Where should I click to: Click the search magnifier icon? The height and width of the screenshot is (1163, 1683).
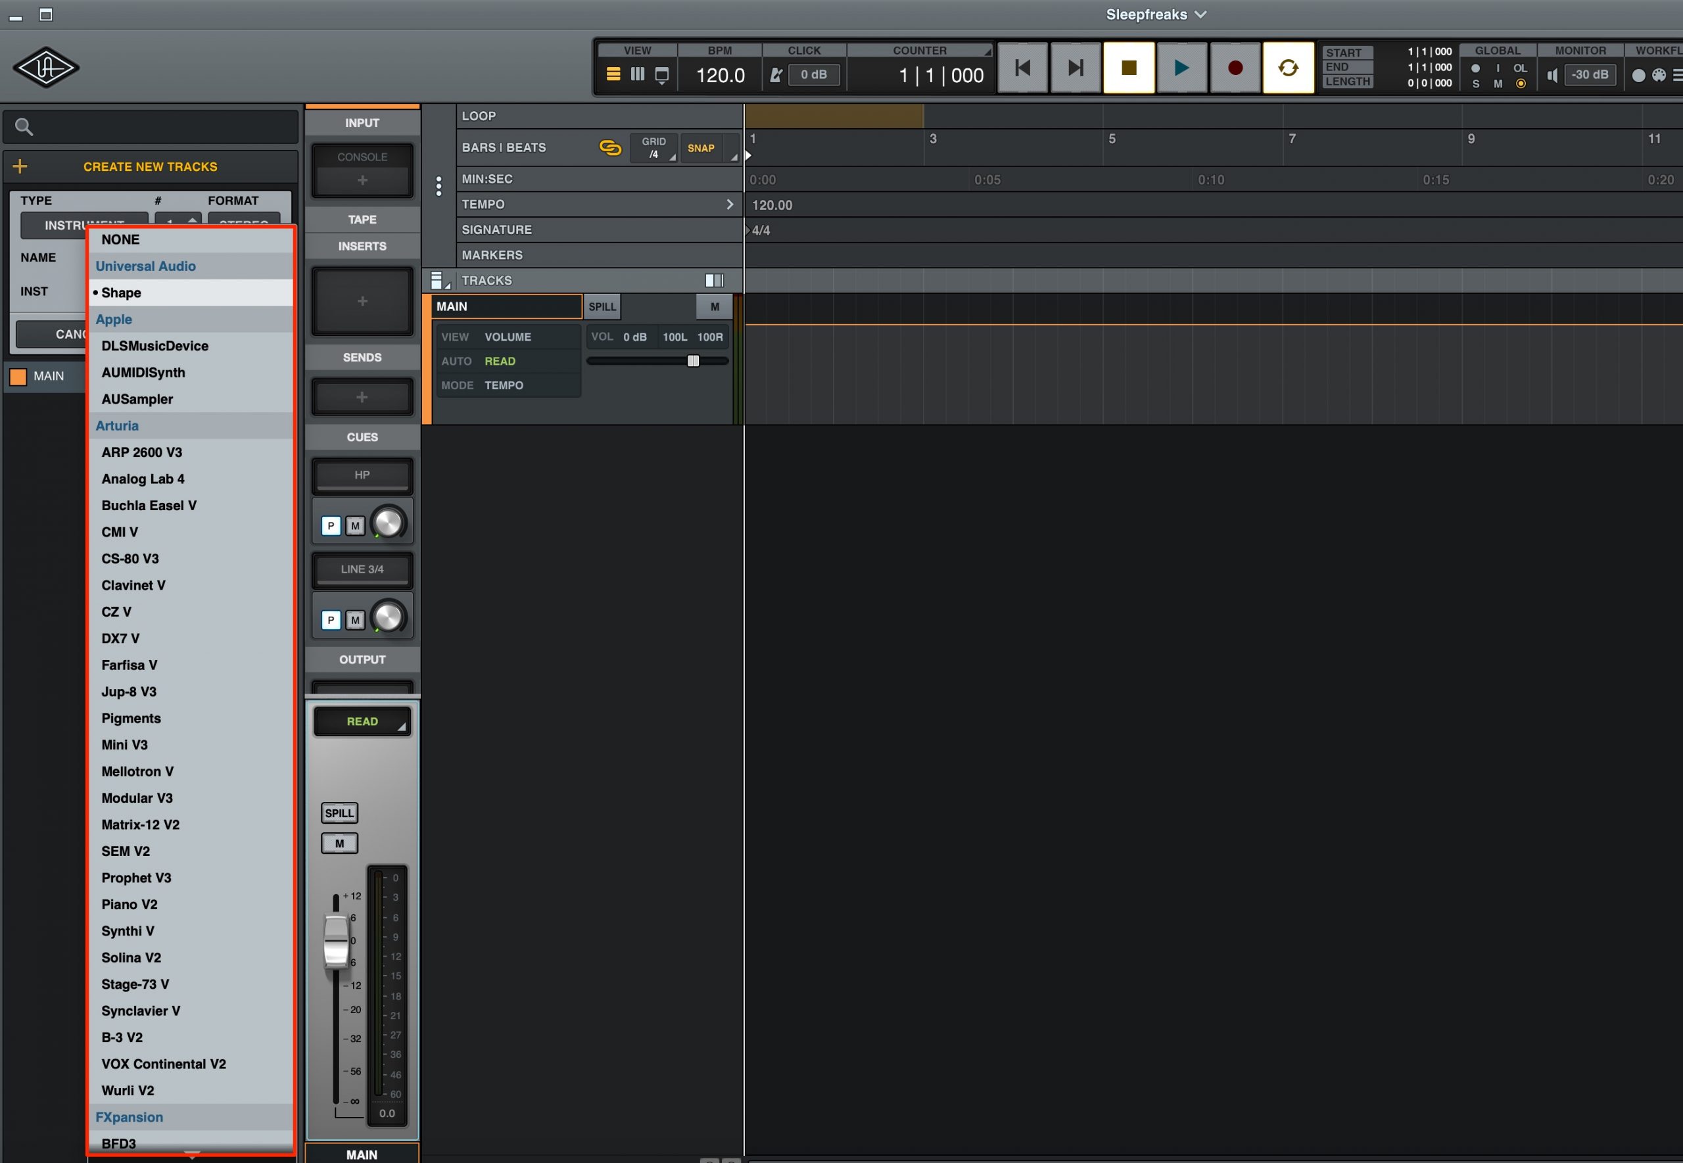24,127
